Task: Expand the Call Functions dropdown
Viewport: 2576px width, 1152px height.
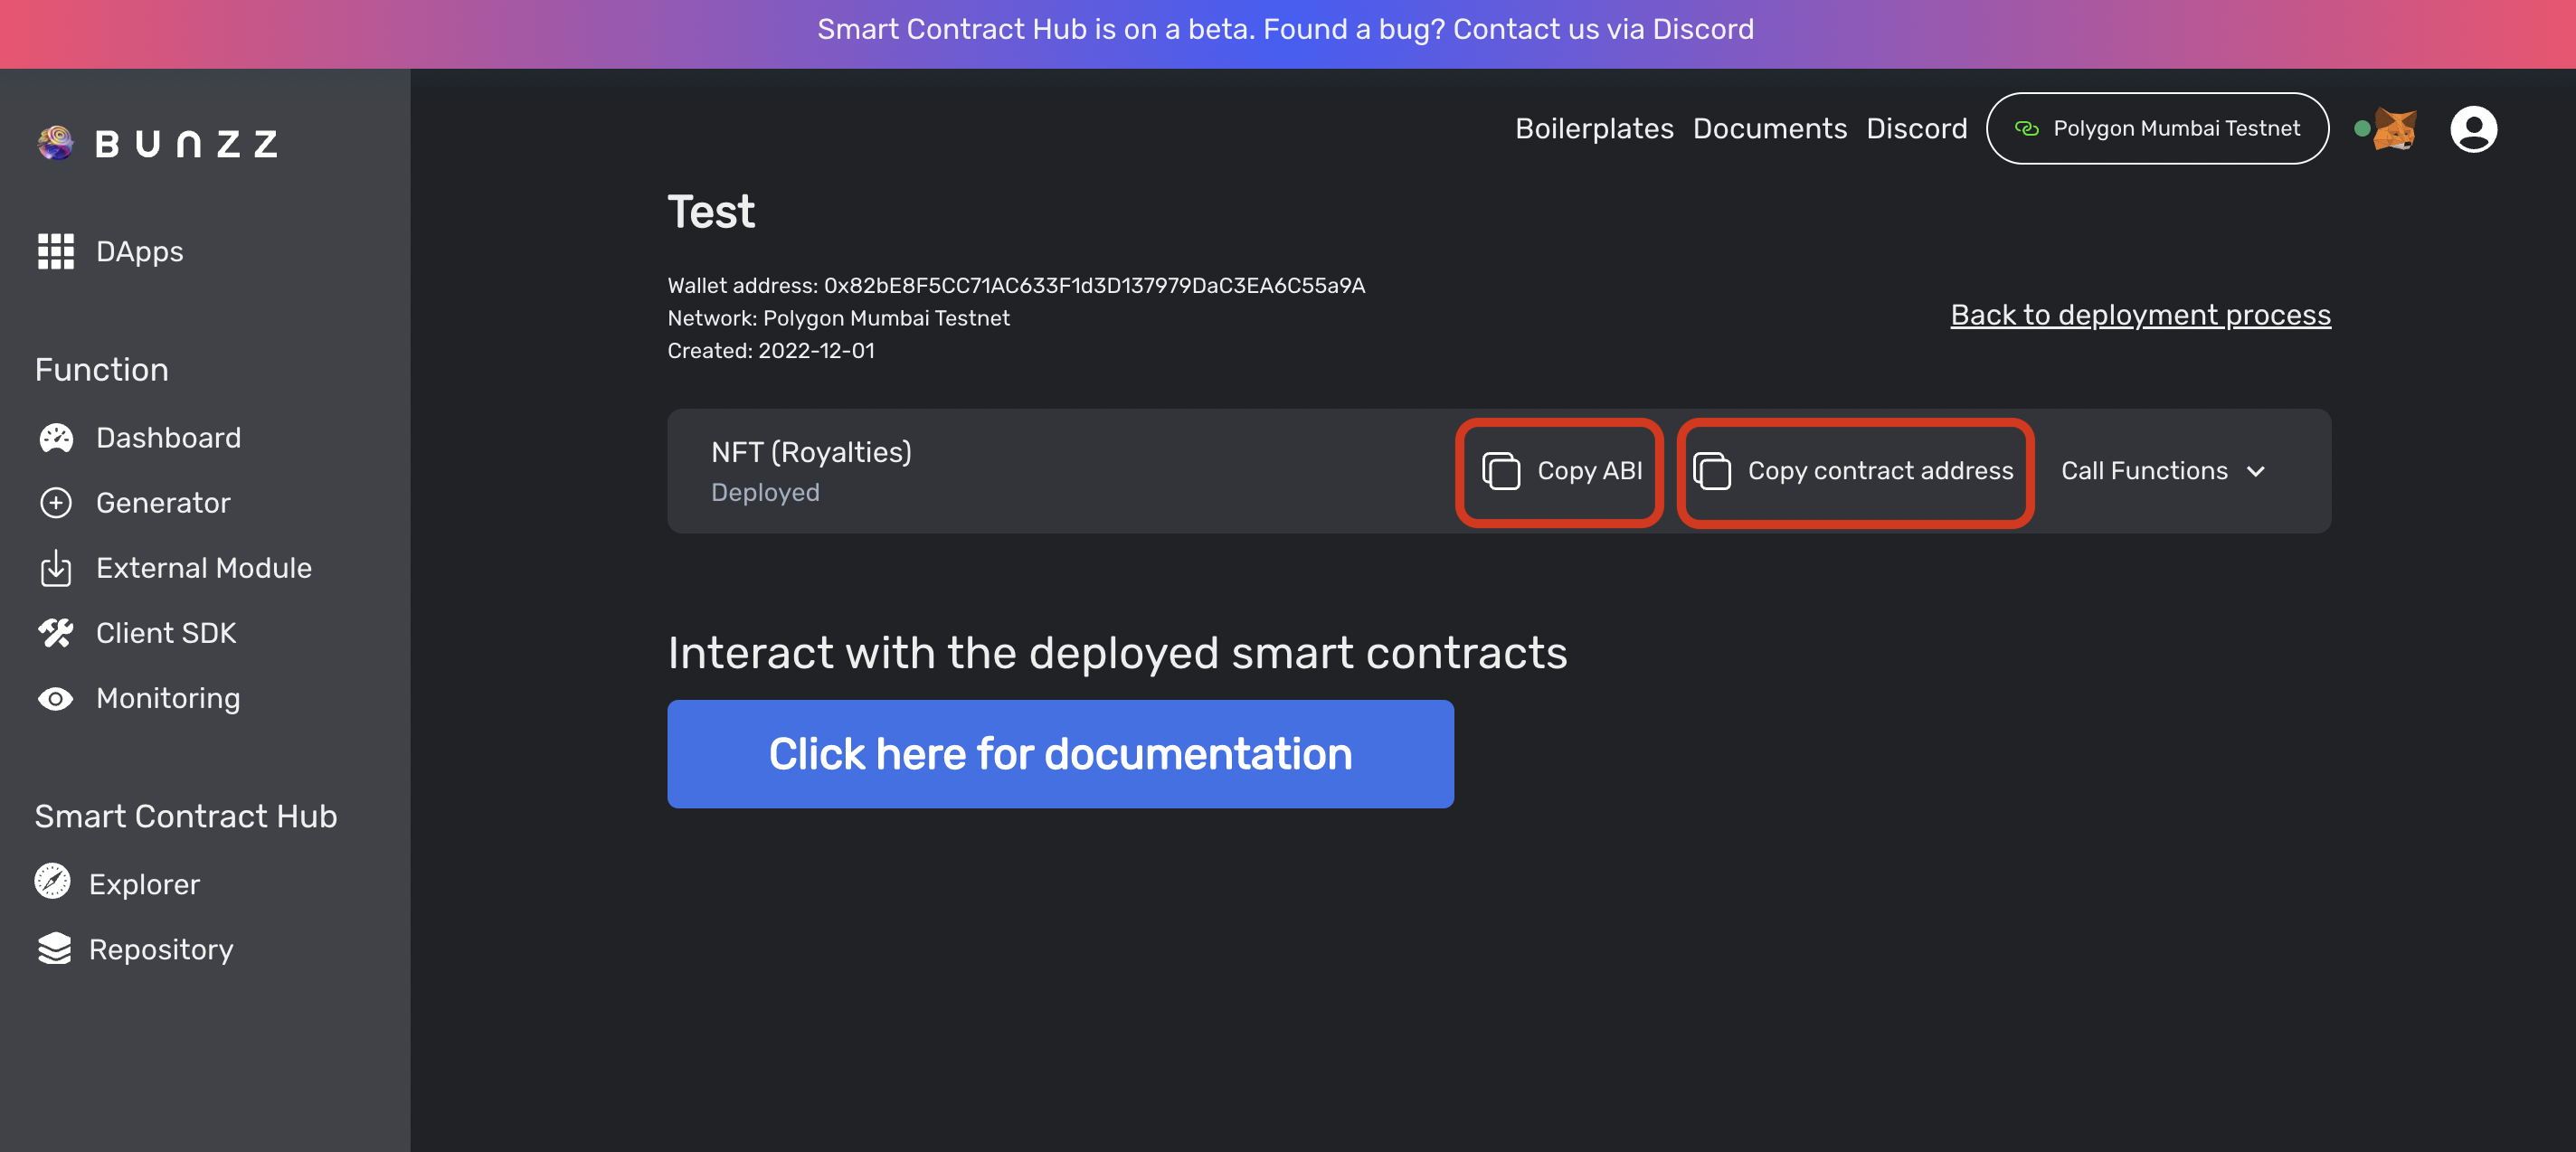Action: pyautogui.click(x=2163, y=471)
